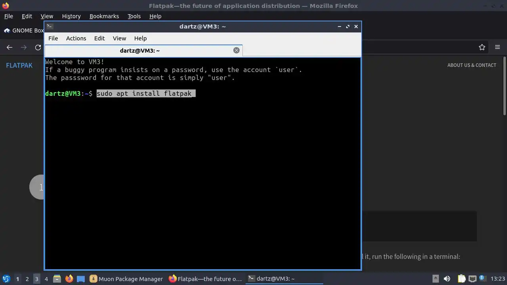Select the dartz@VM3 terminal taskbar entry

[284, 279]
